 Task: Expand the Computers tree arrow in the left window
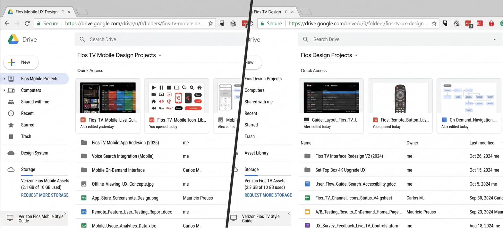4,90
